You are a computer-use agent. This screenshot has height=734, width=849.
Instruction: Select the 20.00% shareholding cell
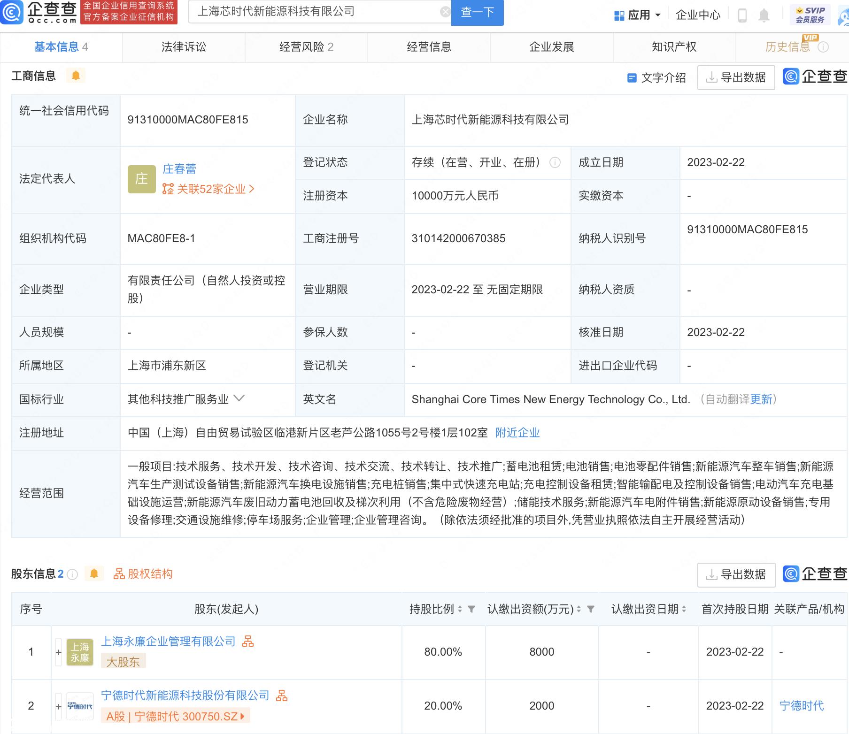pos(443,706)
